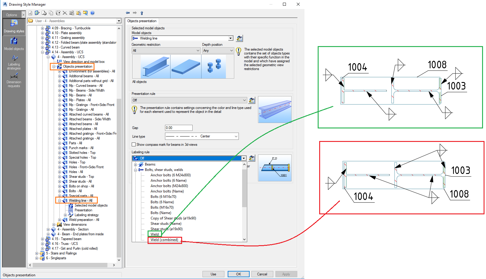Click OK to confirm settings
Screen dimensions: 486x279
pyautogui.click(x=238, y=274)
